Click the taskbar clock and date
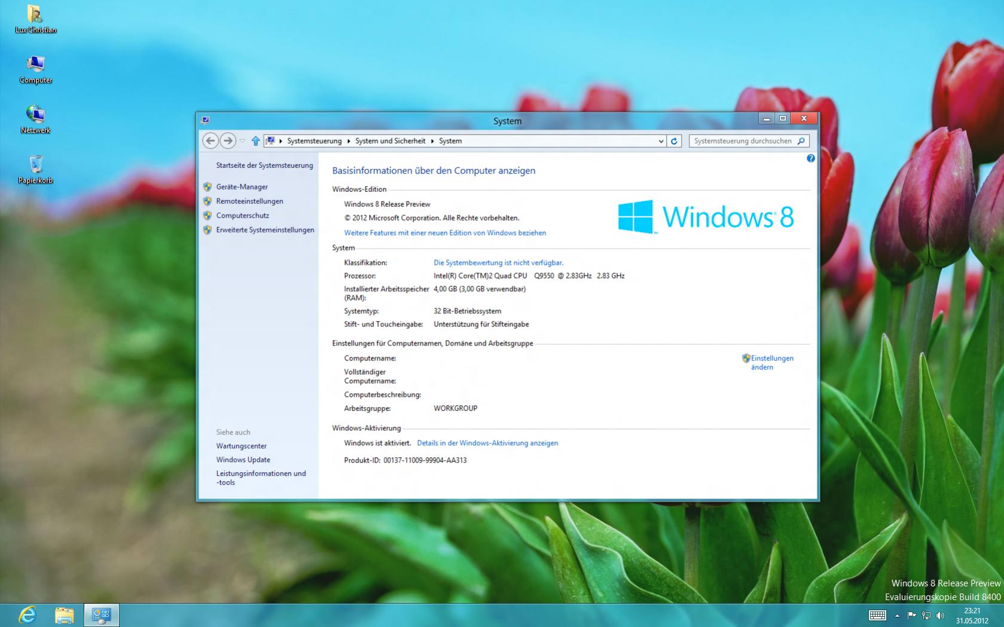The height and width of the screenshot is (627, 1004). pyautogui.click(x=972, y=616)
